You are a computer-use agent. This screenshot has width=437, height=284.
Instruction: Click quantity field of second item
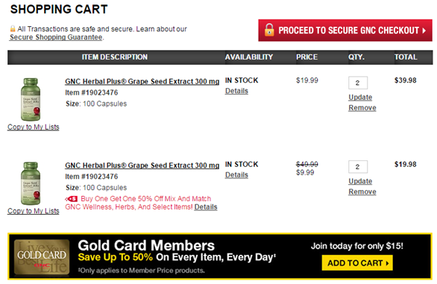coord(358,167)
